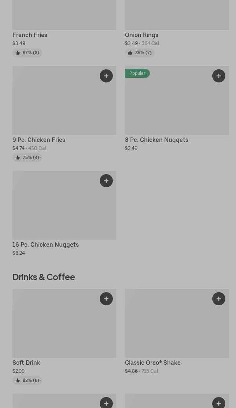Add 16 Pc. Chicken Nuggets to cart
Screen dimensions: 236x408
click(x=106, y=181)
